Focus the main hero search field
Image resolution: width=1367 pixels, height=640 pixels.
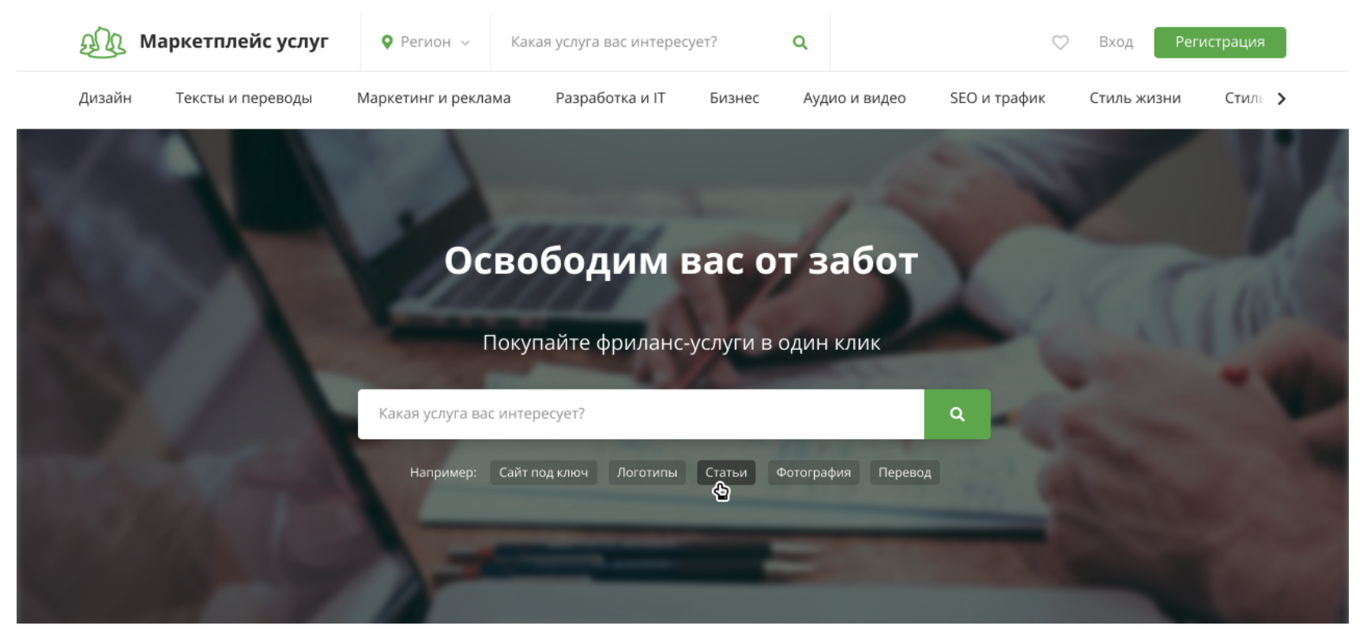coord(640,414)
